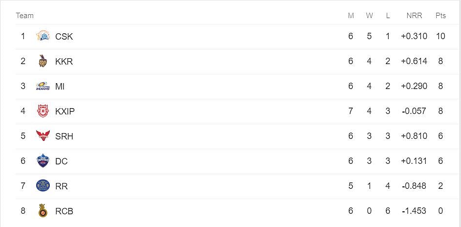
Task: Open the CSK team name link
Action: coord(64,36)
